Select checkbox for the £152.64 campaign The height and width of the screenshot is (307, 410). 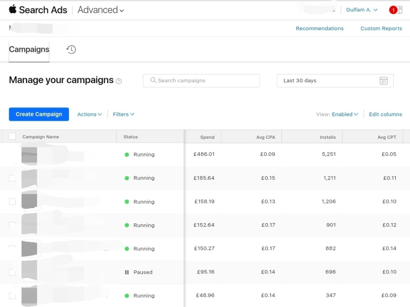tap(12, 225)
